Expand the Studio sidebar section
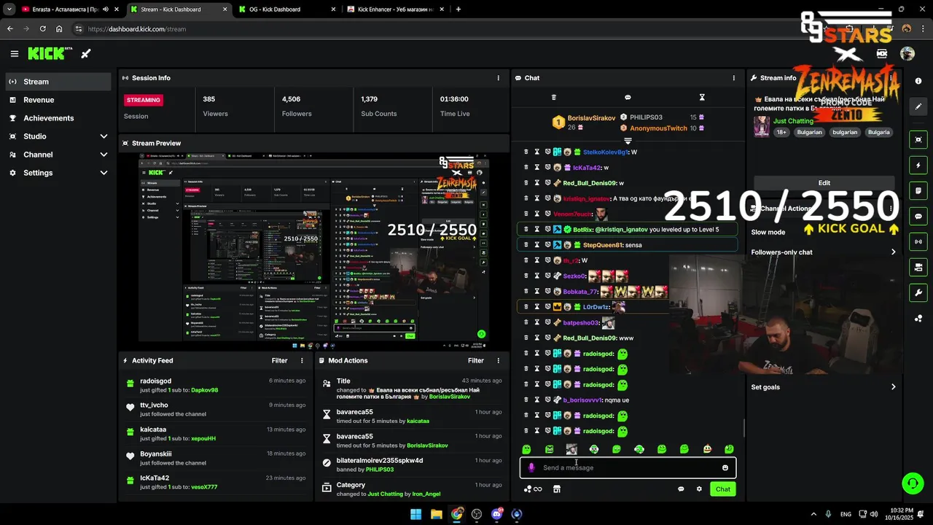The width and height of the screenshot is (933, 525). (x=58, y=136)
